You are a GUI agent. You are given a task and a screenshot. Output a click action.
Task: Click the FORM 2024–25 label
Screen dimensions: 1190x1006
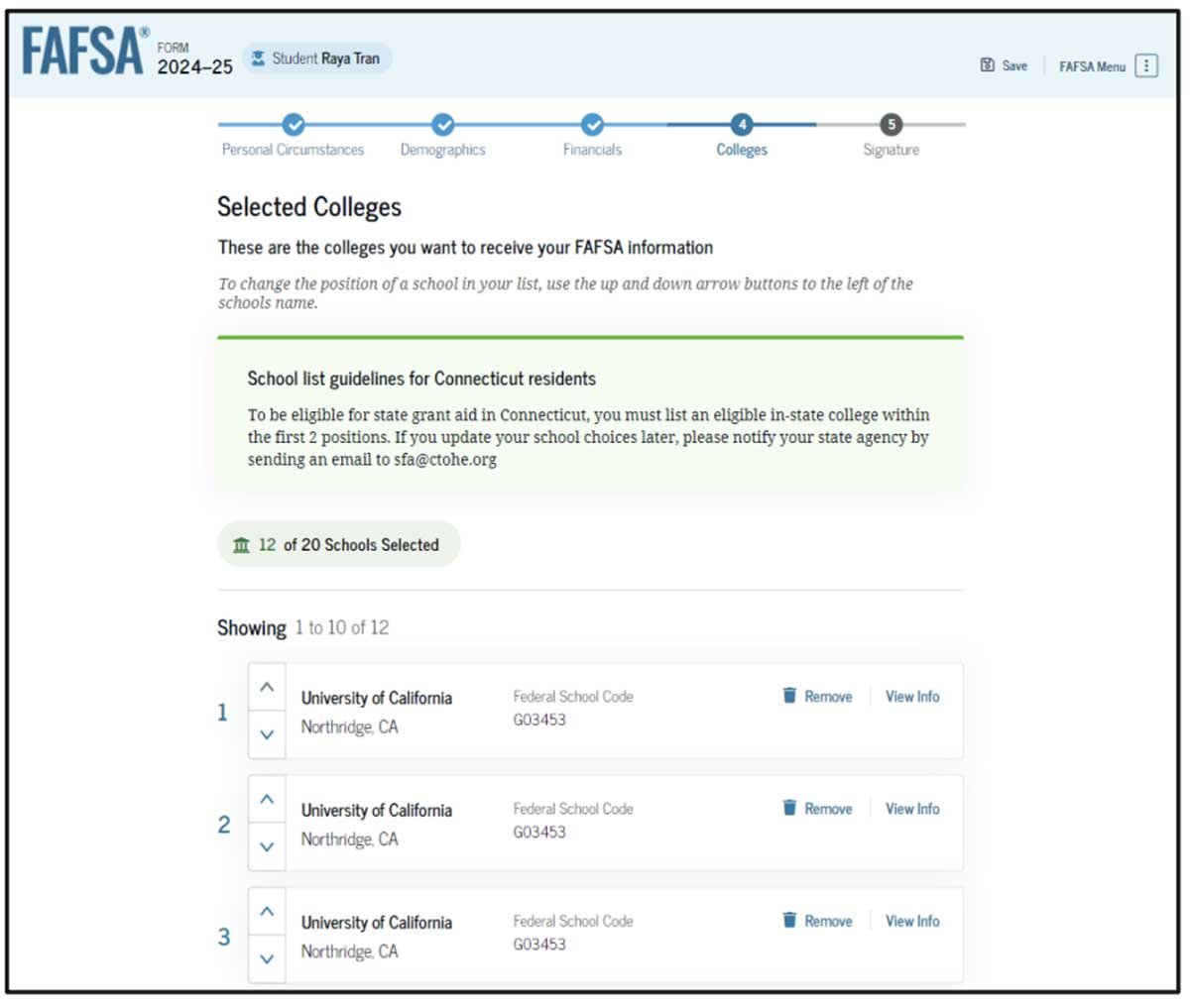coord(194,58)
